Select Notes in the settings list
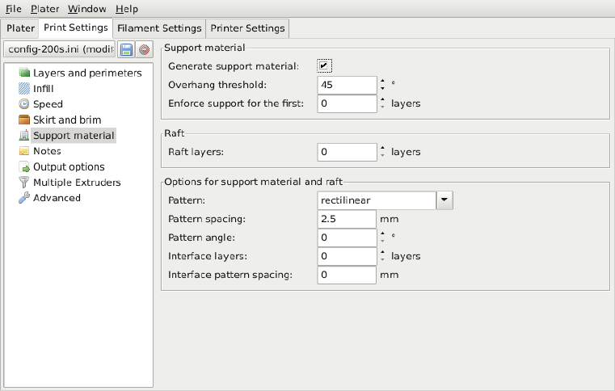This screenshot has width=615, height=391. (x=47, y=151)
